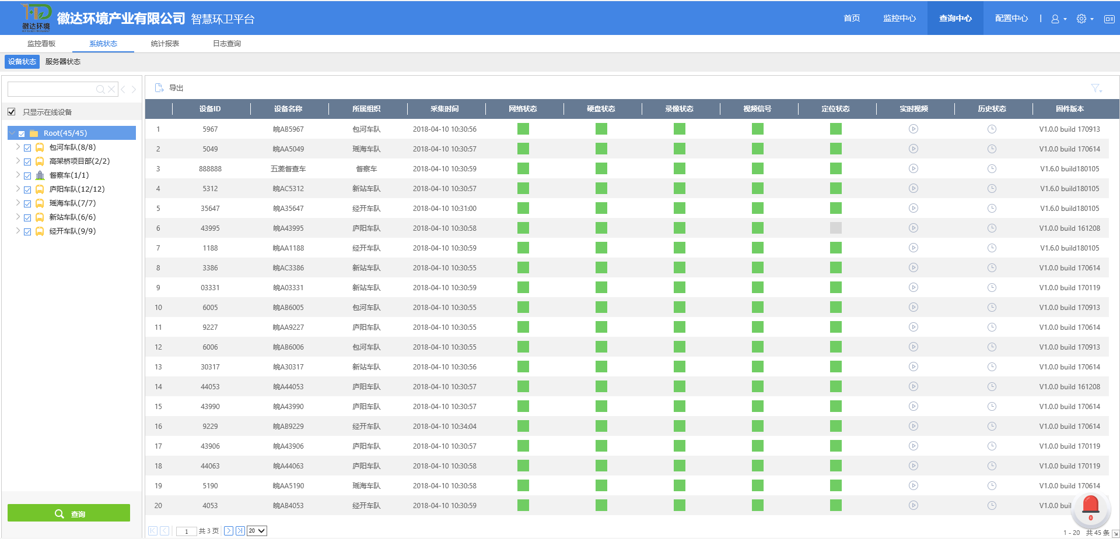Screen dimensions: 1120x539
Task: Toggle 只显示在线设备 checkbox
Action: coord(11,112)
